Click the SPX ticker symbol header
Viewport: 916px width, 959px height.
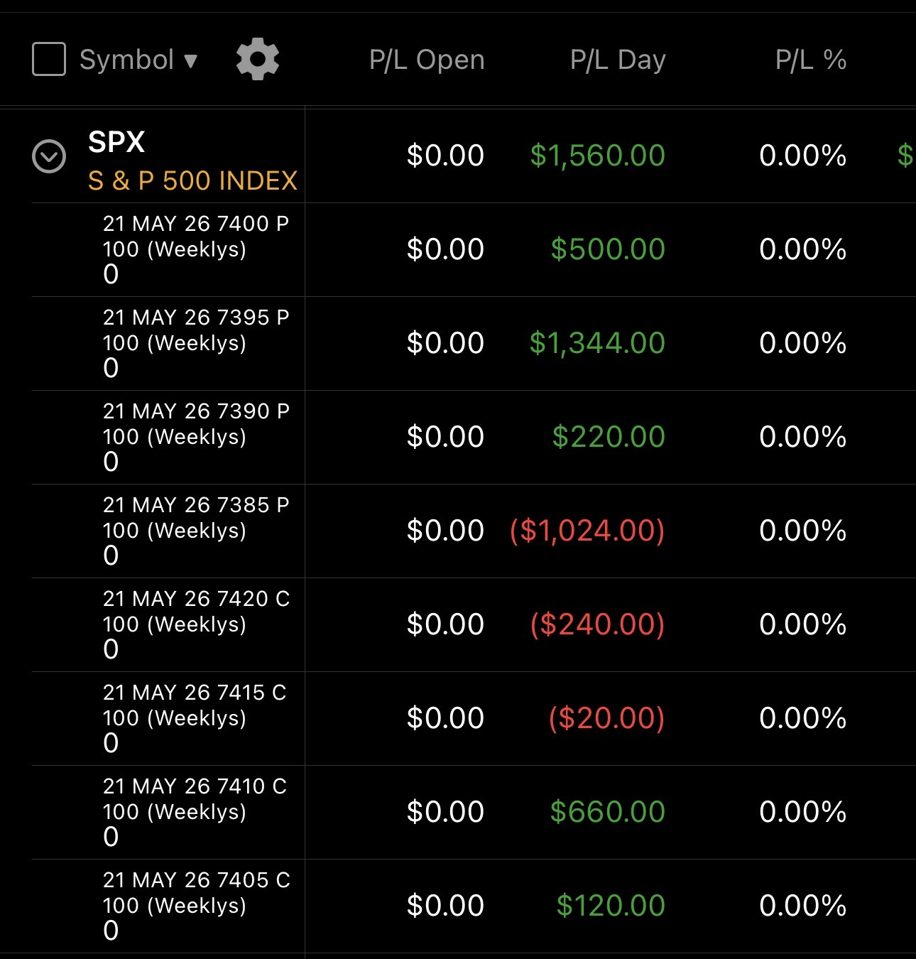click(116, 142)
